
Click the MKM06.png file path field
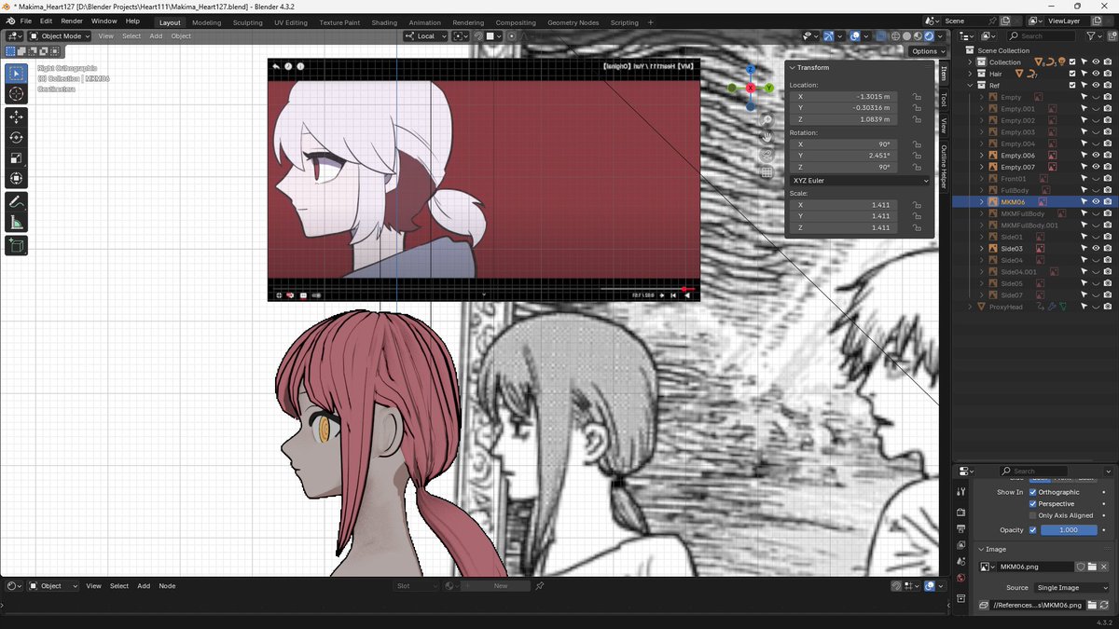[1035, 605]
